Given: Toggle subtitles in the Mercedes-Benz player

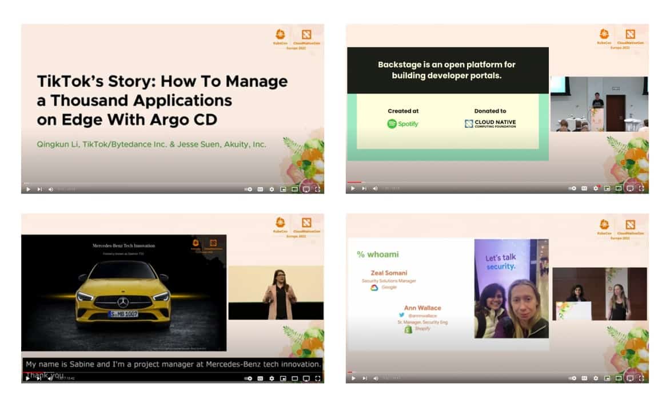Looking at the screenshot, I should 260,378.
